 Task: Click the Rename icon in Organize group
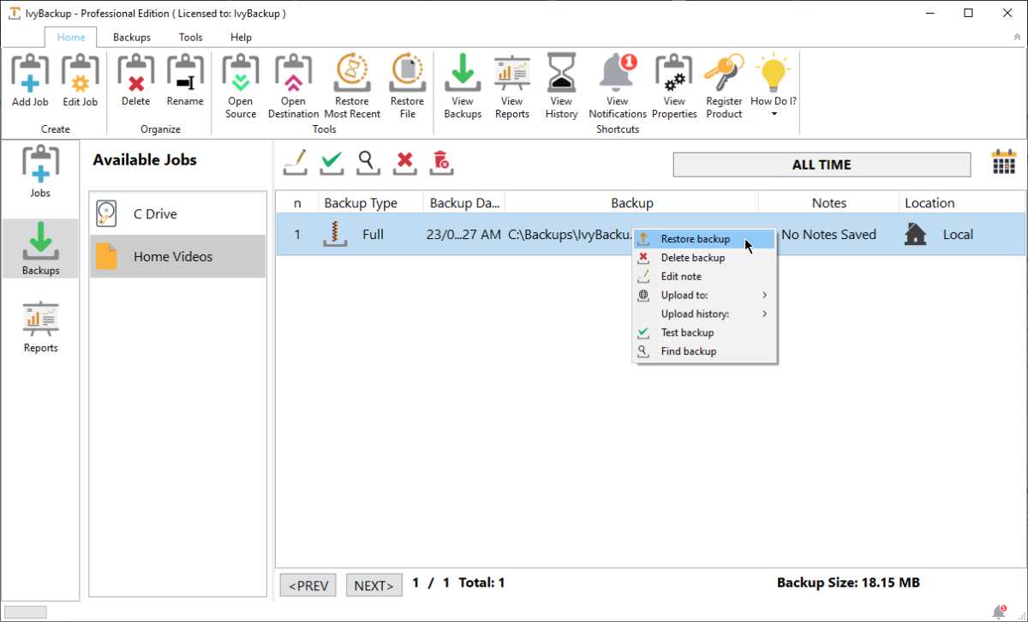[185, 81]
